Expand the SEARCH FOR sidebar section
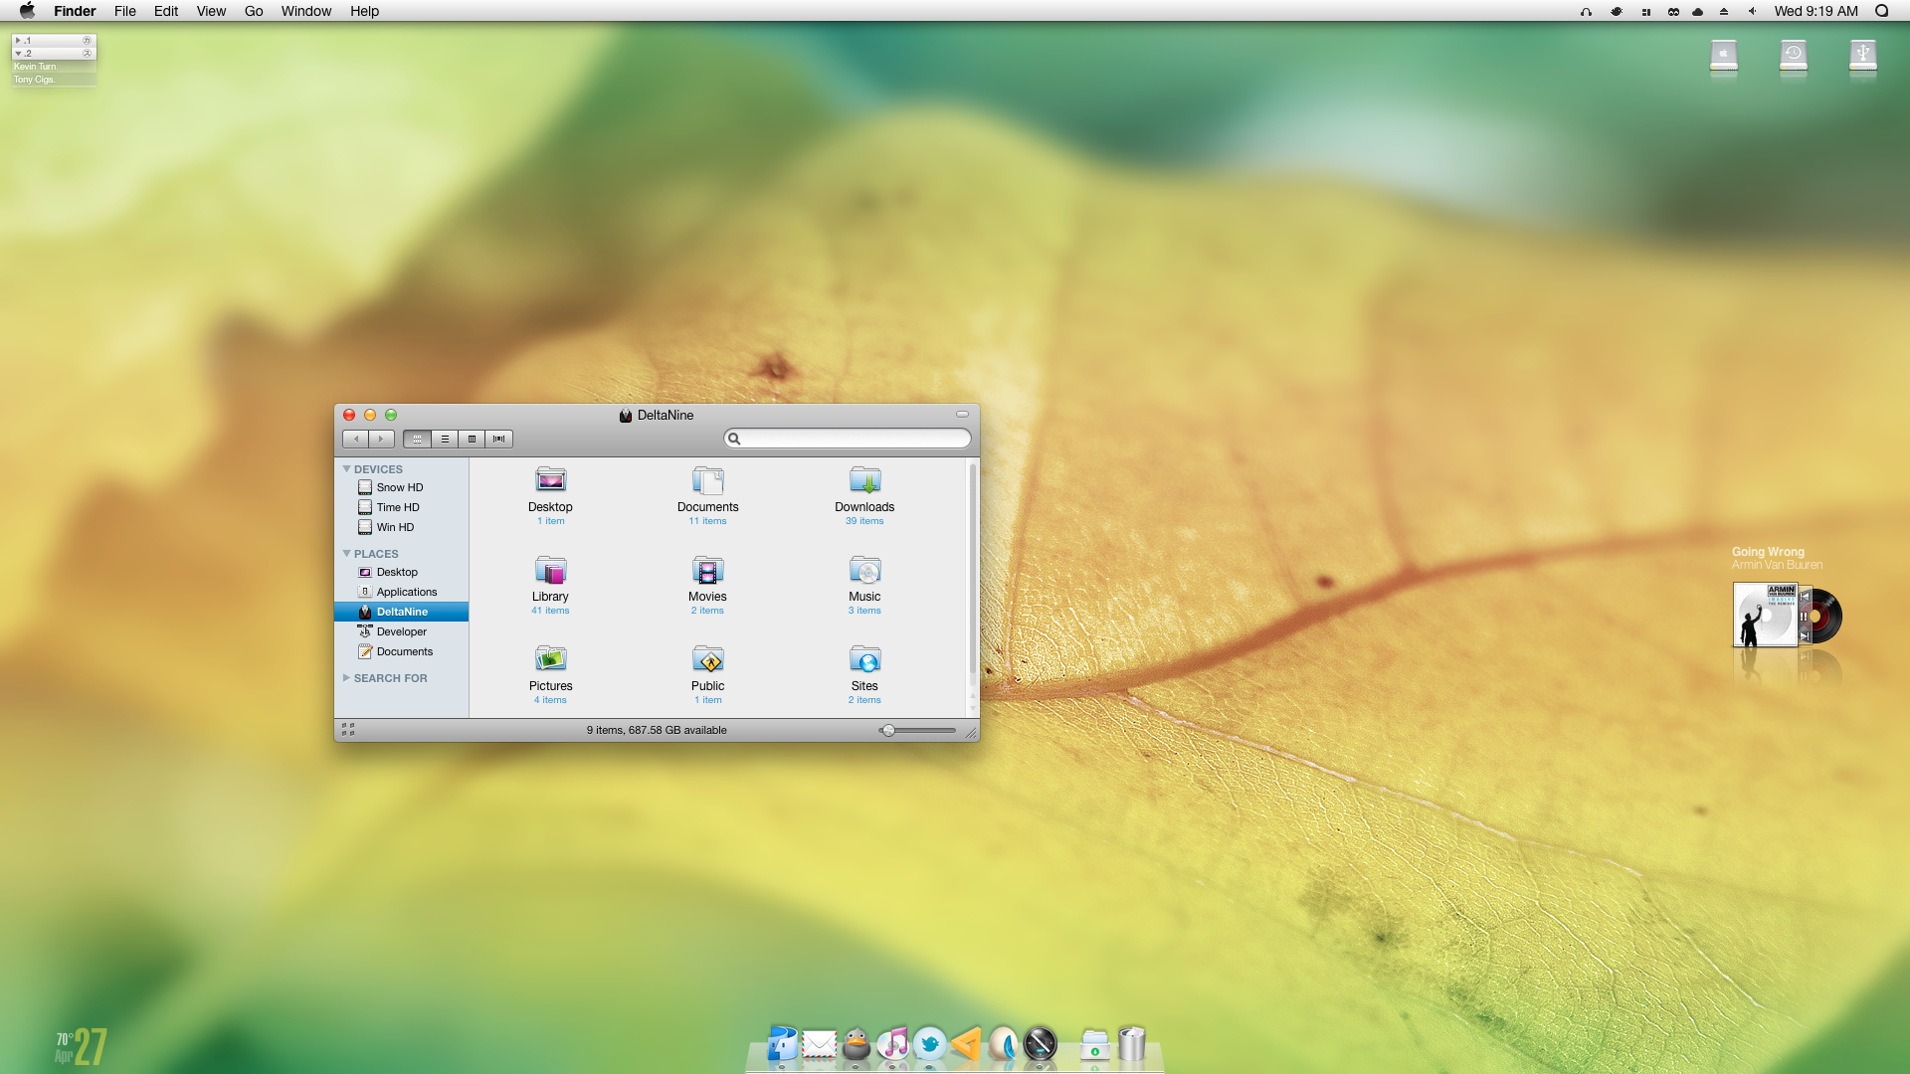This screenshot has height=1074, width=1910. [x=346, y=677]
